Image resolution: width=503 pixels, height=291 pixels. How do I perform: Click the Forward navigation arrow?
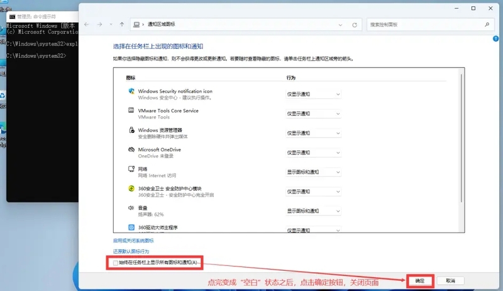coord(100,25)
